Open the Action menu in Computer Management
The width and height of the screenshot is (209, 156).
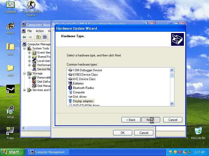click(40, 31)
